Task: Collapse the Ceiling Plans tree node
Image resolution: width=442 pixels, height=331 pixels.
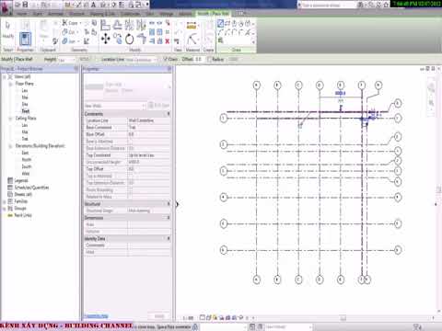Action: tap(11, 119)
